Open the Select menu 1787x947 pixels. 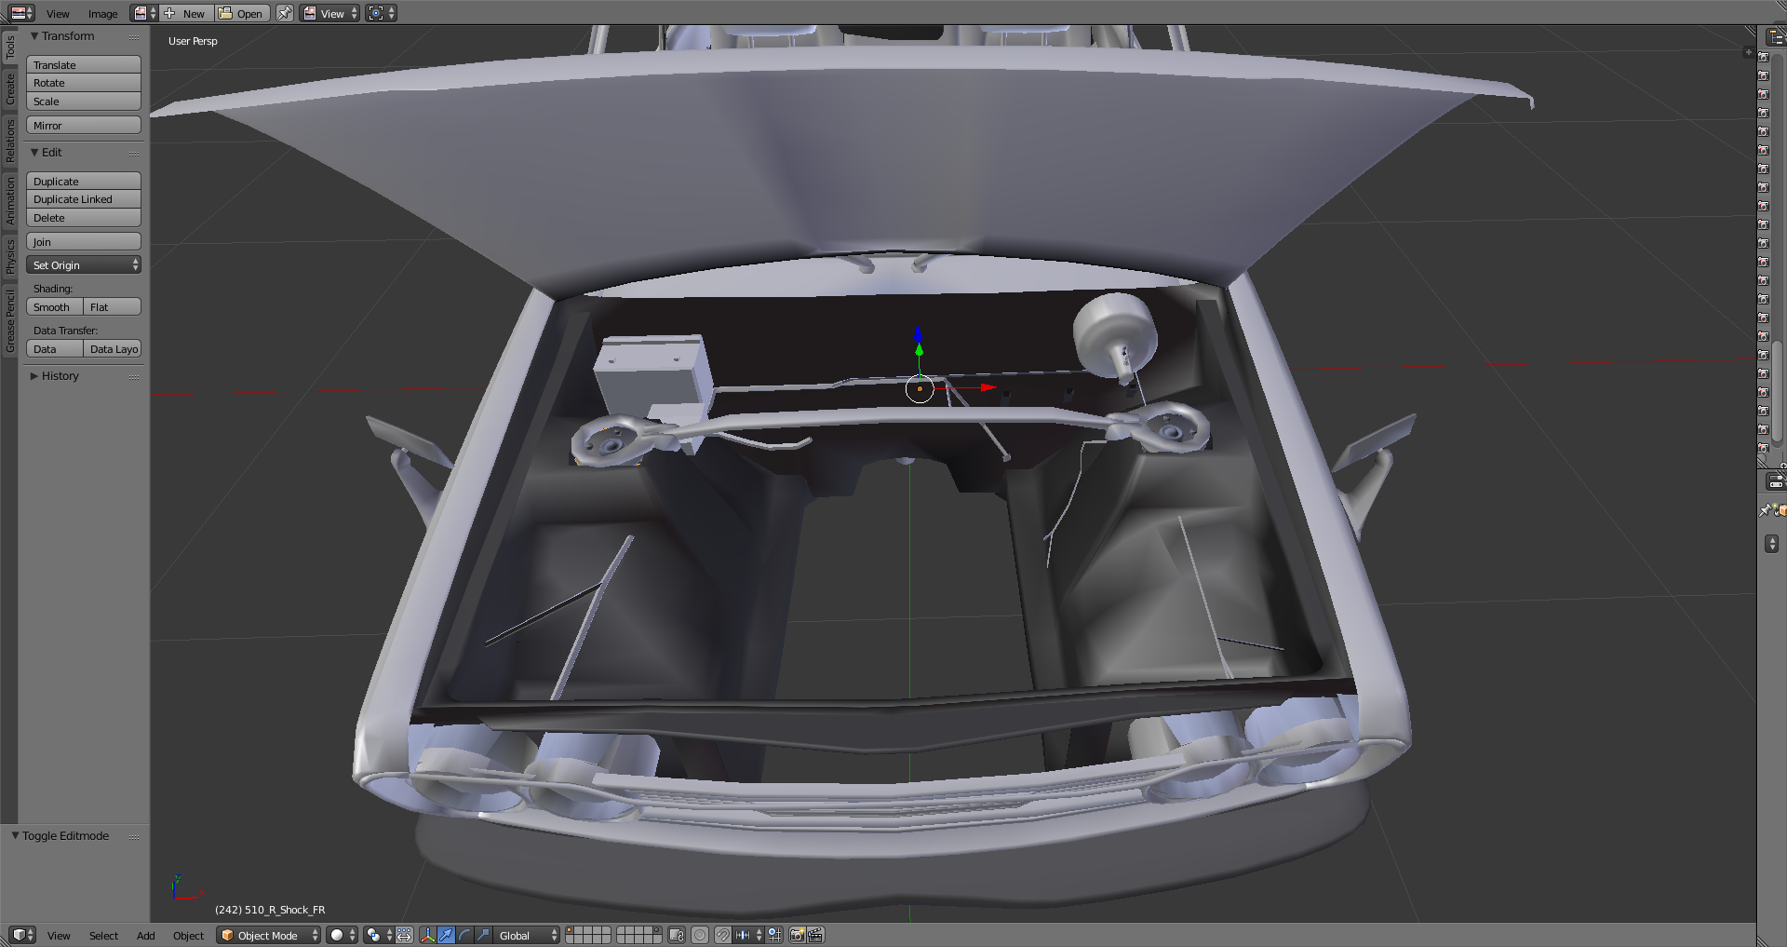click(103, 936)
